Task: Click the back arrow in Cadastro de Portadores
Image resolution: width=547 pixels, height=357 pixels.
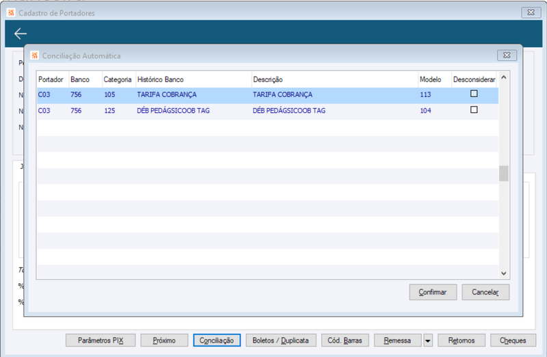Action: [x=21, y=34]
